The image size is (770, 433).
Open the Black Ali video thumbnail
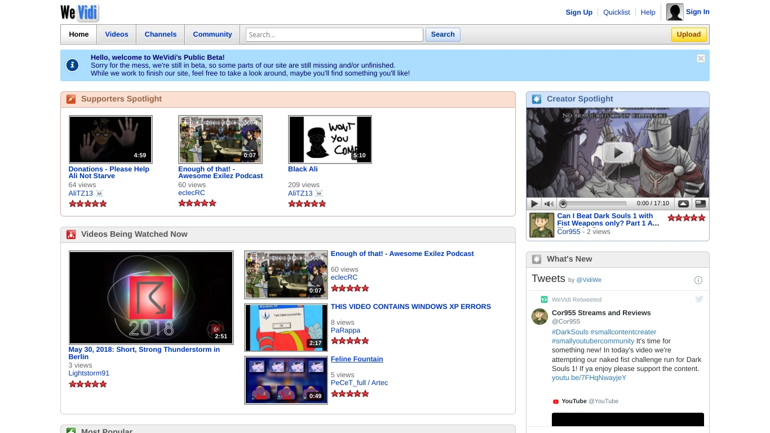330,139
